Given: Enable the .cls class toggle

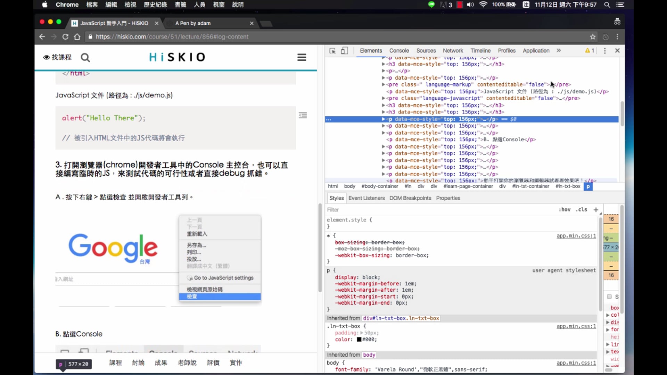Looking at the screenshot, I should pos(581,209).
